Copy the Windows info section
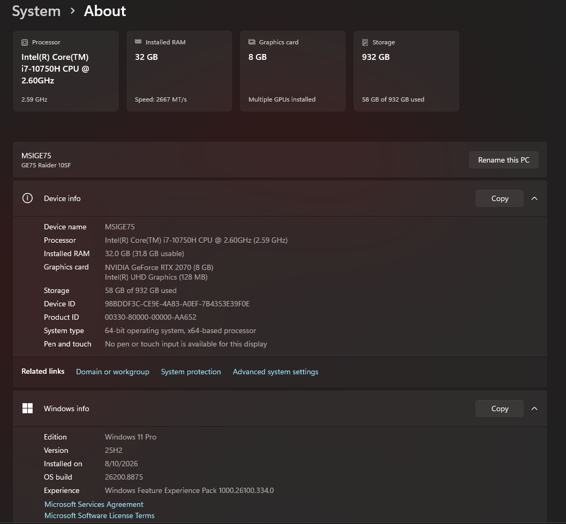This screenshot has height=524, width=566. pos(499,409)
